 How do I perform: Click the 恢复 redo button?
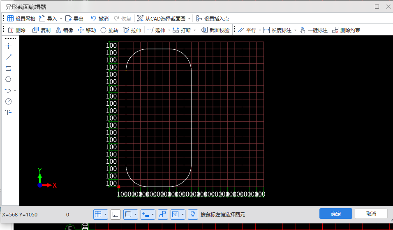123,19
